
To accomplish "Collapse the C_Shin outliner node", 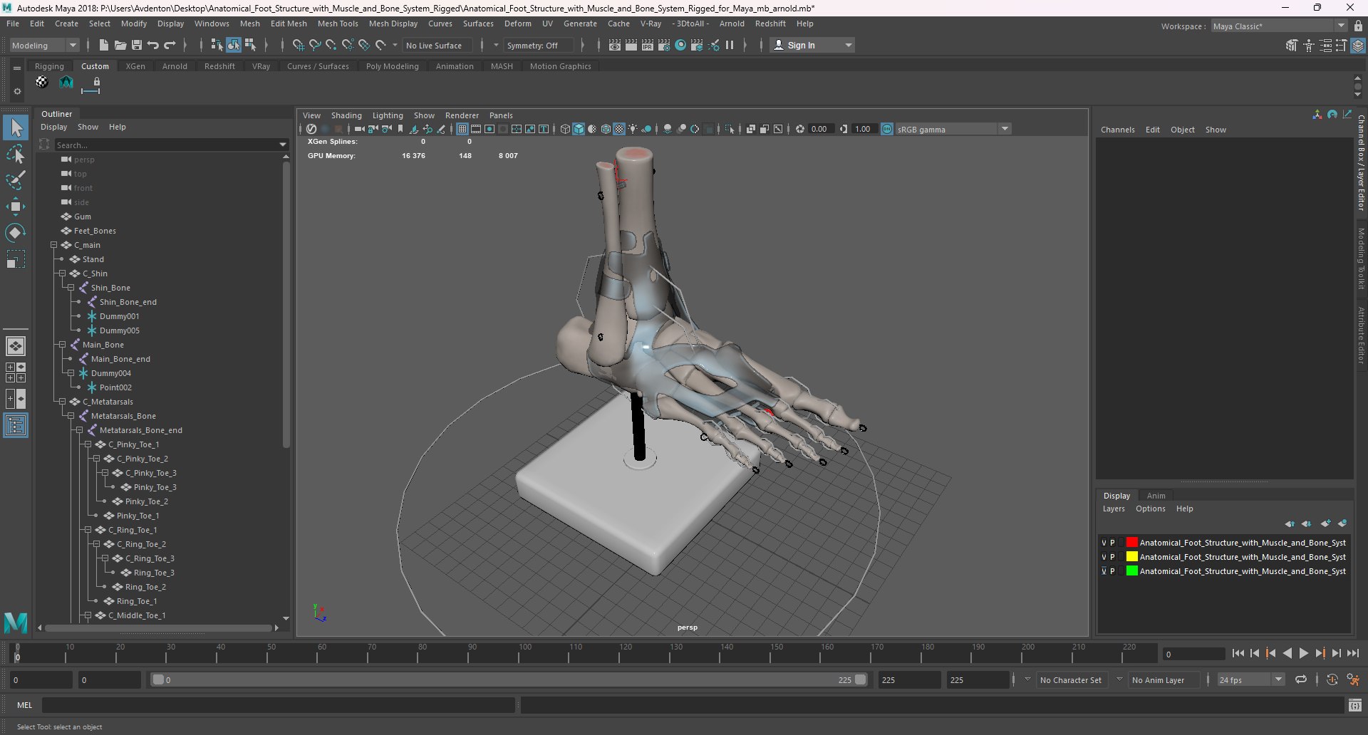I will click(62, 273).
